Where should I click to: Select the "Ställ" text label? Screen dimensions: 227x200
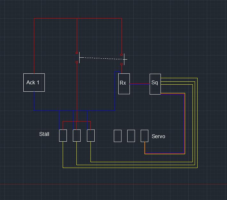pos(44,134)
